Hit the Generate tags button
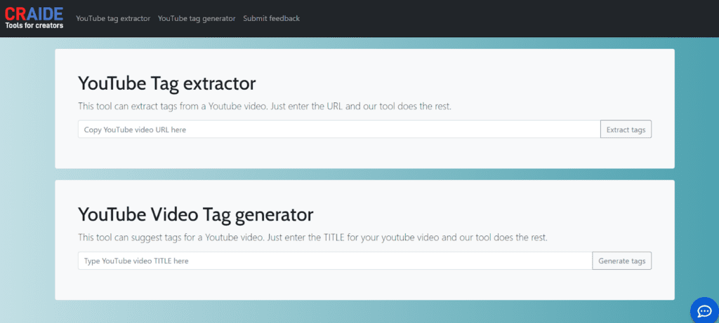The height and width of the screenshot is (323, 719). coord(621,261)
